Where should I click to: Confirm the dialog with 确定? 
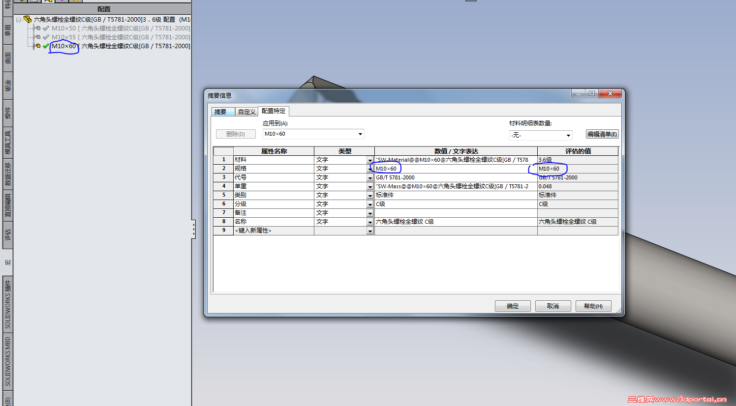tap(513, 306)
